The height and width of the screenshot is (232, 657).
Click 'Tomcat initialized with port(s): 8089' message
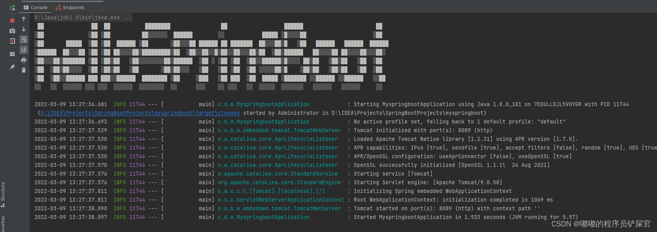423,130
